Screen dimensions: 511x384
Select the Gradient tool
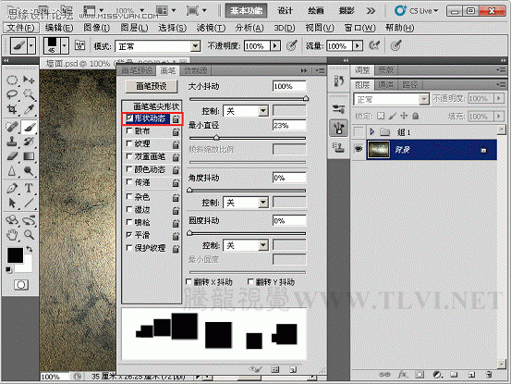click(x=29, y=156)
